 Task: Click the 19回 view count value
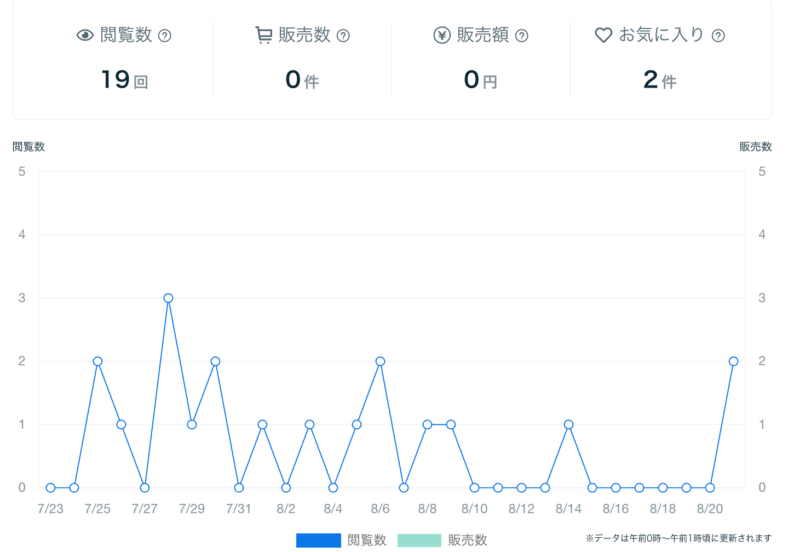[x=125, y=80]
